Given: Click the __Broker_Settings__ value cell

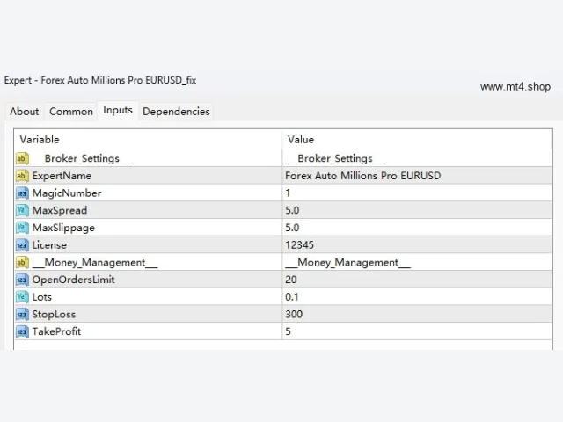Looking at the screenshot, I should [417, 158].
